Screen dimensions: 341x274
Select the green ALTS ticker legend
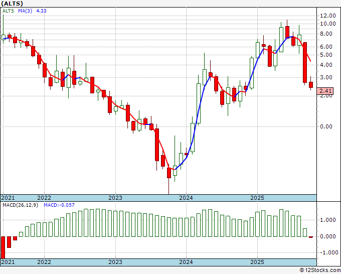8,11
